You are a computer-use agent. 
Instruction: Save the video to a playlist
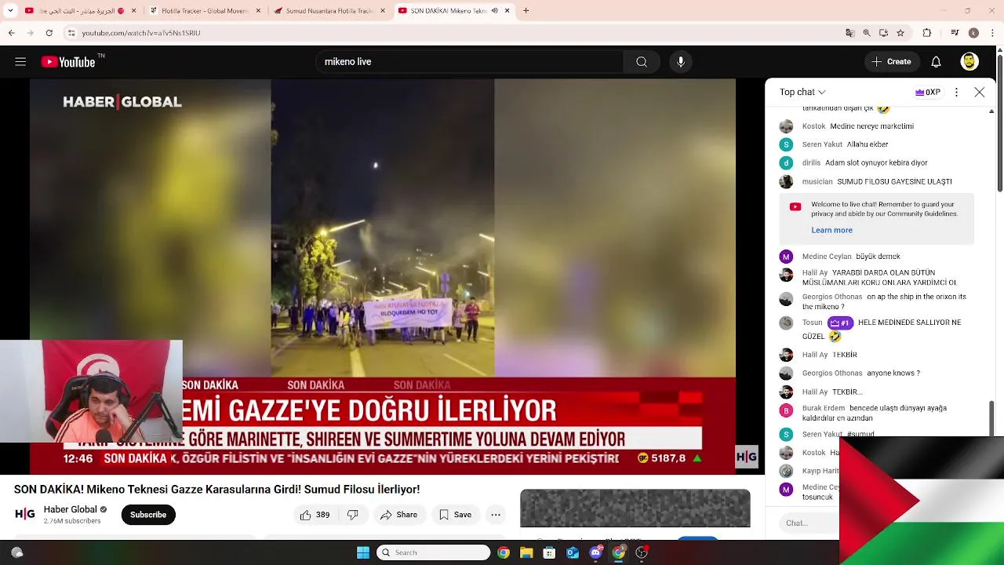click(455, 515)
